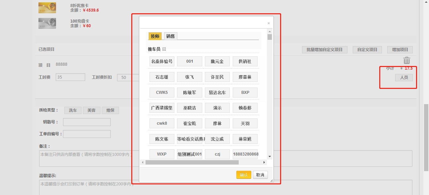This screenshot has width=429, height=195.
Task: Grab the dialog resize handle corner
Action: tap(272, 180)
